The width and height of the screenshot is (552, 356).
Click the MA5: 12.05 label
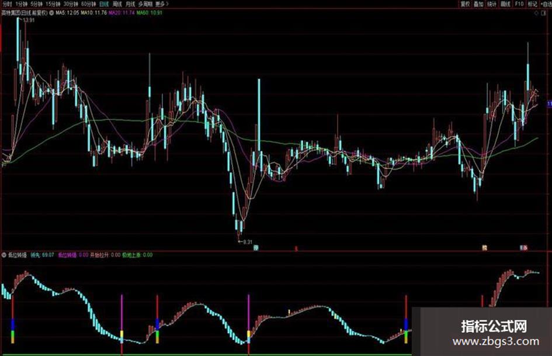click(67, 13)
